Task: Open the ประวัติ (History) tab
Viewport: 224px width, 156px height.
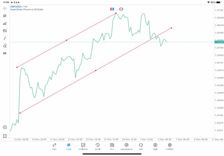Action: (98, 147)
